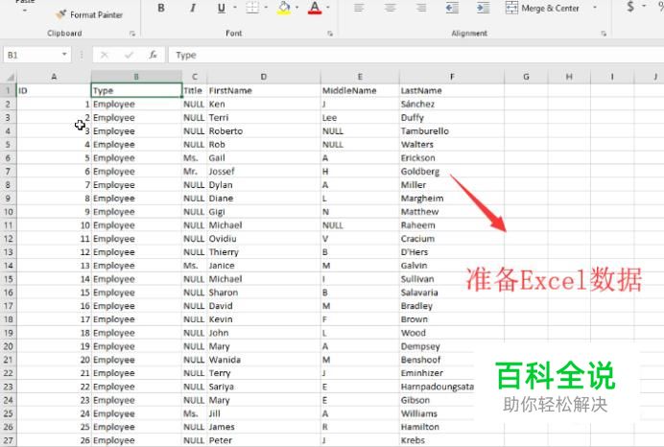Open Alignment settings dialog launcher
Image resolution: width=664 pixels, height=447 pixels.
pyautogui.click(x=604, y=34)
